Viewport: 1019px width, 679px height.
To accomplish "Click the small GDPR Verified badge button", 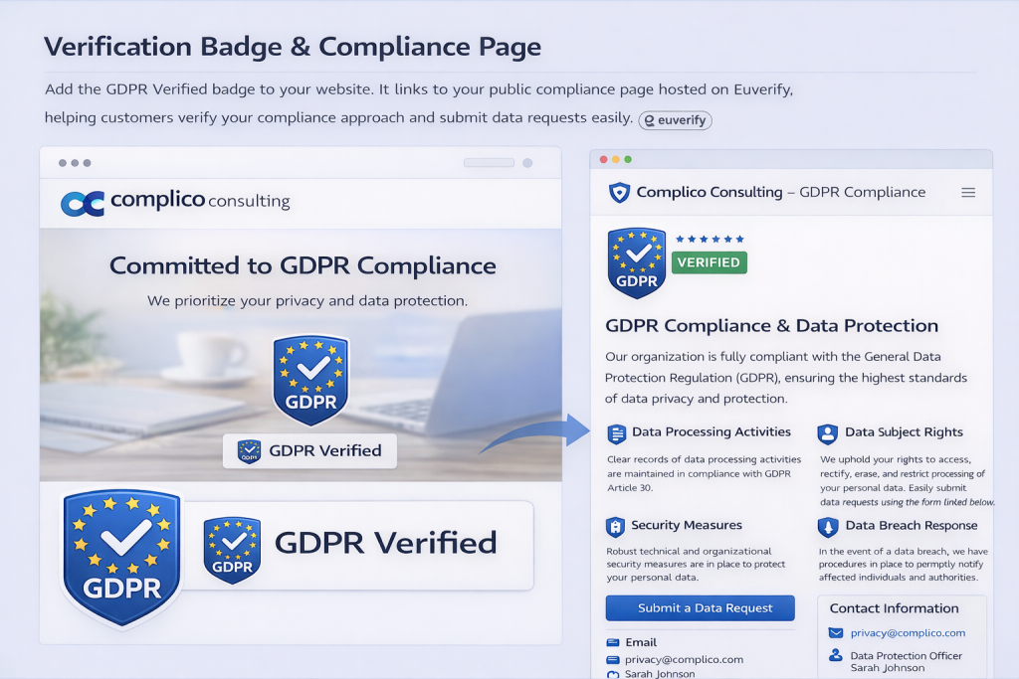I will click(309, 451).
